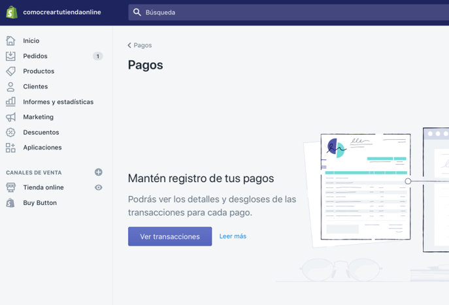Click the Inicio home icon
449x305 pixels.
(10, 40)
